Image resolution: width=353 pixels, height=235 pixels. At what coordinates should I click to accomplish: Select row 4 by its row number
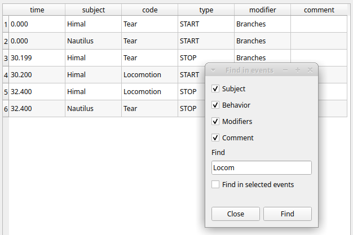tap(6, 75)
